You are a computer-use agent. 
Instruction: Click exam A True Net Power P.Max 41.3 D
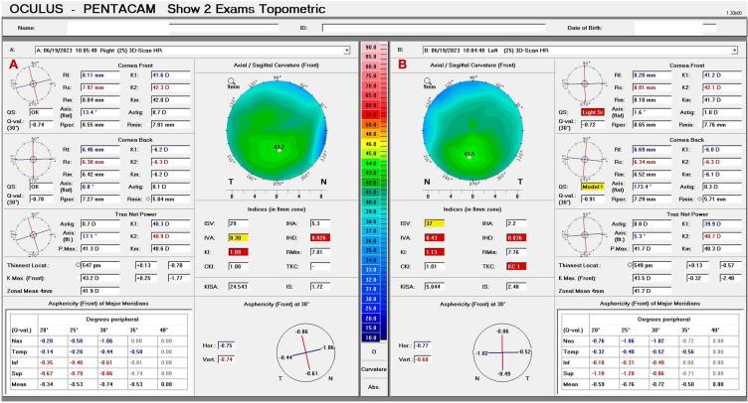click(x=100, y=248)
